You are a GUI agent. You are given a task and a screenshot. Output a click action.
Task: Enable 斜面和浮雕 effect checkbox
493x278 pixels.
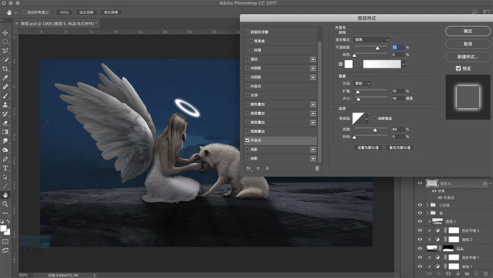tap(248, 32)
